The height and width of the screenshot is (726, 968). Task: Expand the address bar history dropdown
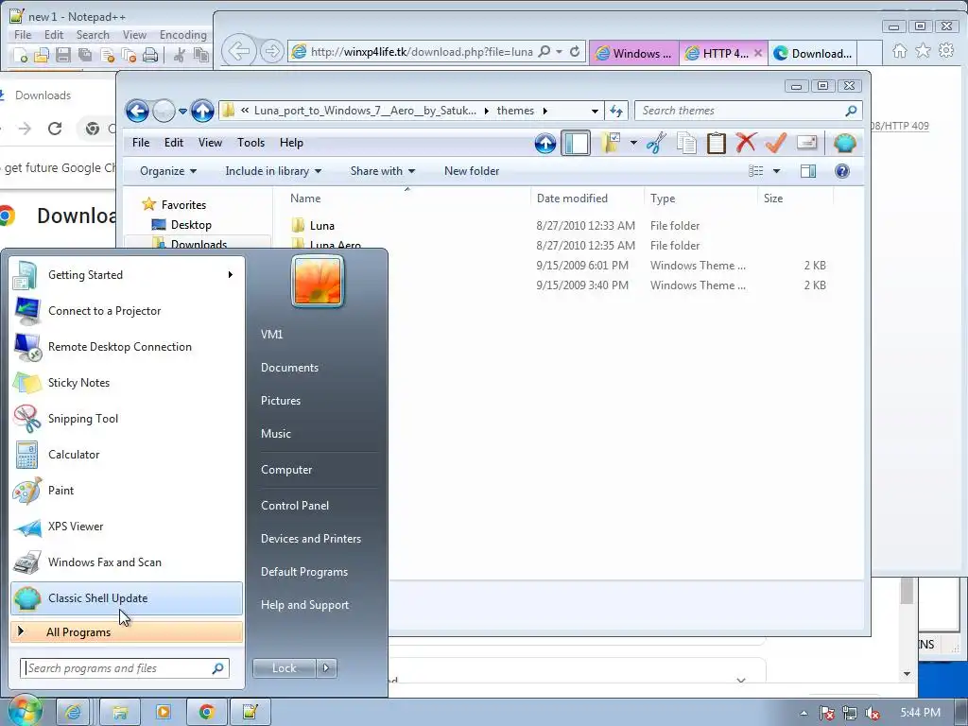click(x=595, y=112)
